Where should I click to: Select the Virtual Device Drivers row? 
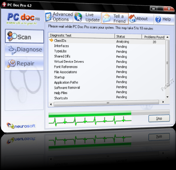tap(107, 62)
